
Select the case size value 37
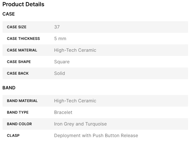pyautogui.click(x=57, y=27)
